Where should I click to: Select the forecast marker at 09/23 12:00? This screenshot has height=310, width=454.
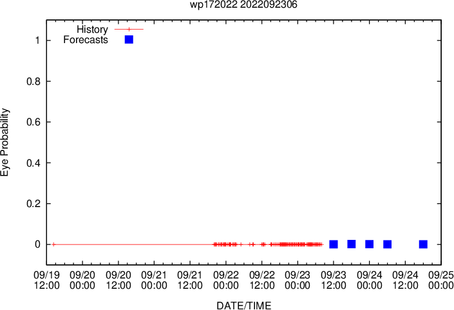click(x=334, y=244)
